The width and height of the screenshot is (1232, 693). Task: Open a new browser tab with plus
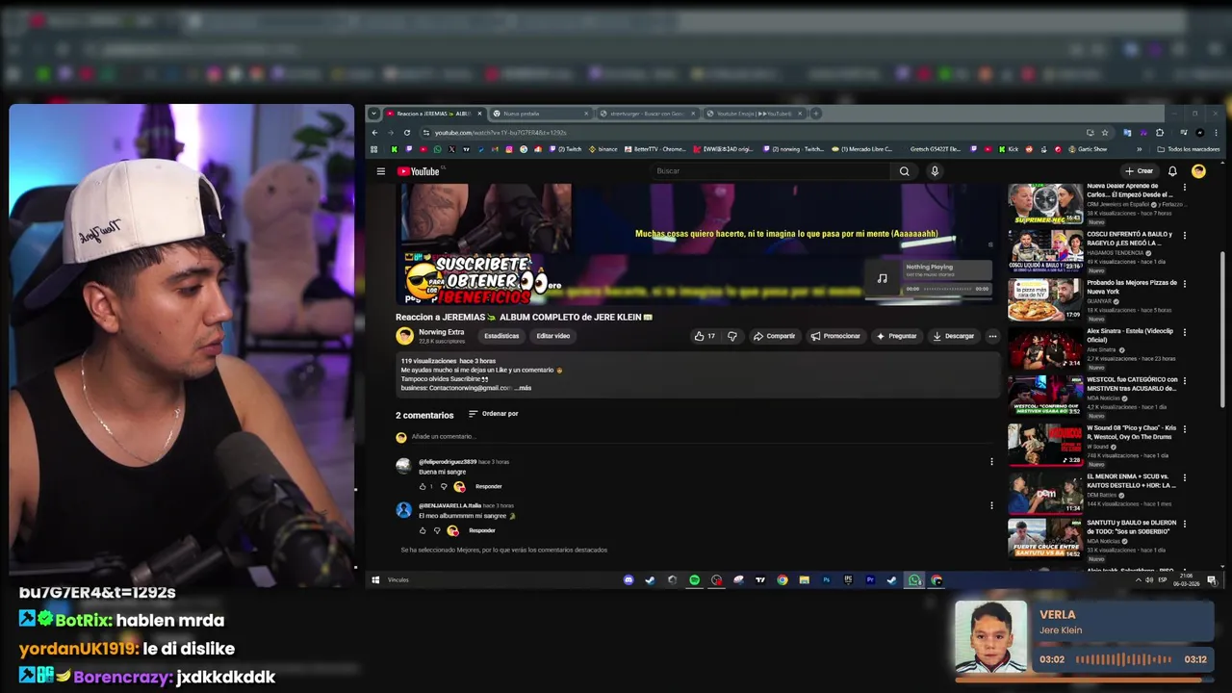pos(815,114)
